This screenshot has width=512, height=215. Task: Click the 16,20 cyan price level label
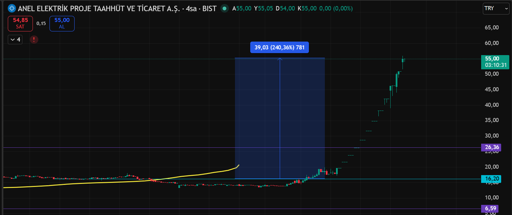(490, 178)
